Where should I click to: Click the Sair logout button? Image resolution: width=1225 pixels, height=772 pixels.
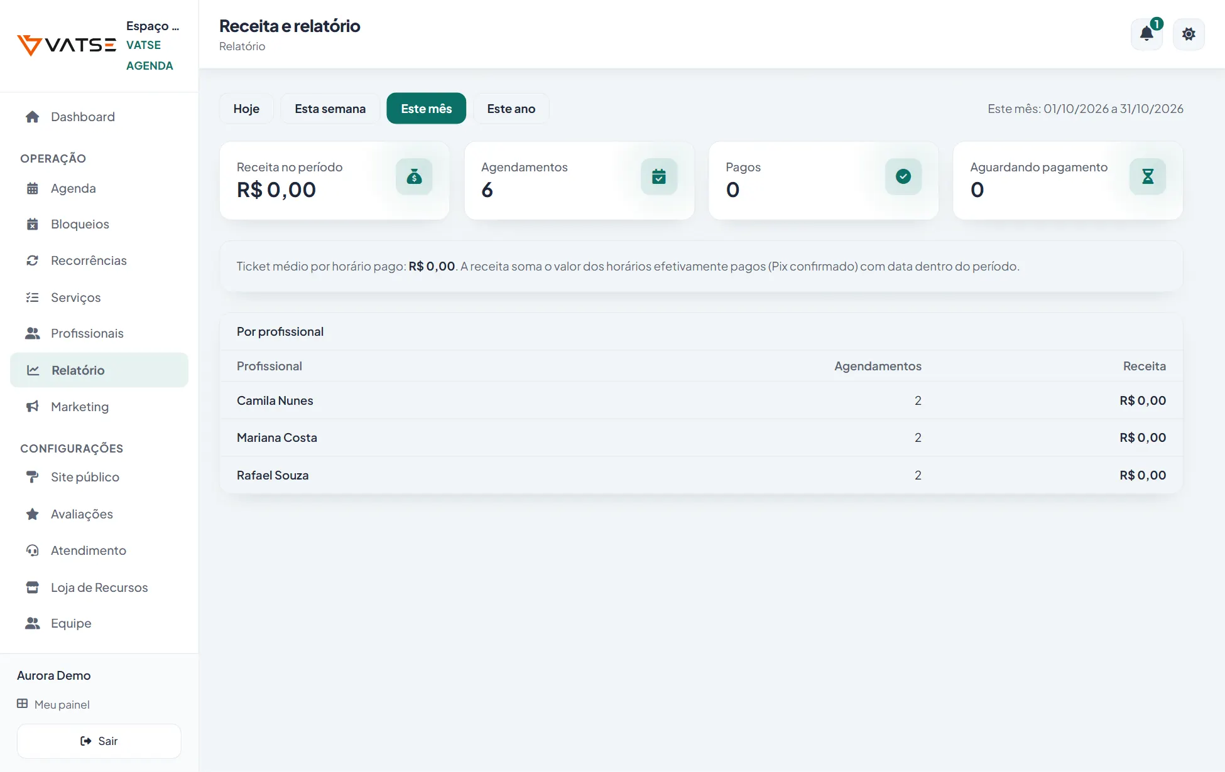[99, 741]
